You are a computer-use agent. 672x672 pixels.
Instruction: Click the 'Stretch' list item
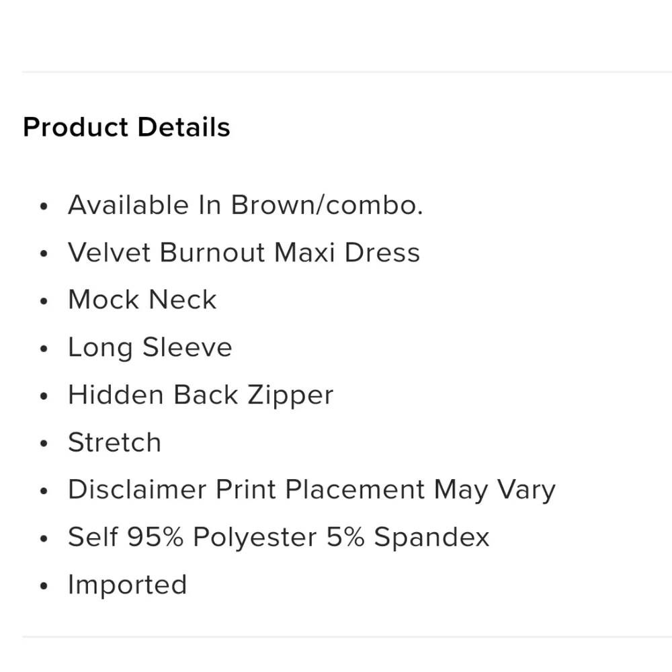[114, 442]
